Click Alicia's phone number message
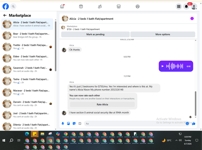The height and width of the screenshot is (150, 202). coord(114,88)
